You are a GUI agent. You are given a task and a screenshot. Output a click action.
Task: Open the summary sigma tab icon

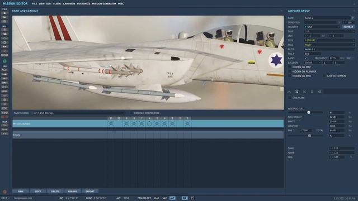coord(312,92)
